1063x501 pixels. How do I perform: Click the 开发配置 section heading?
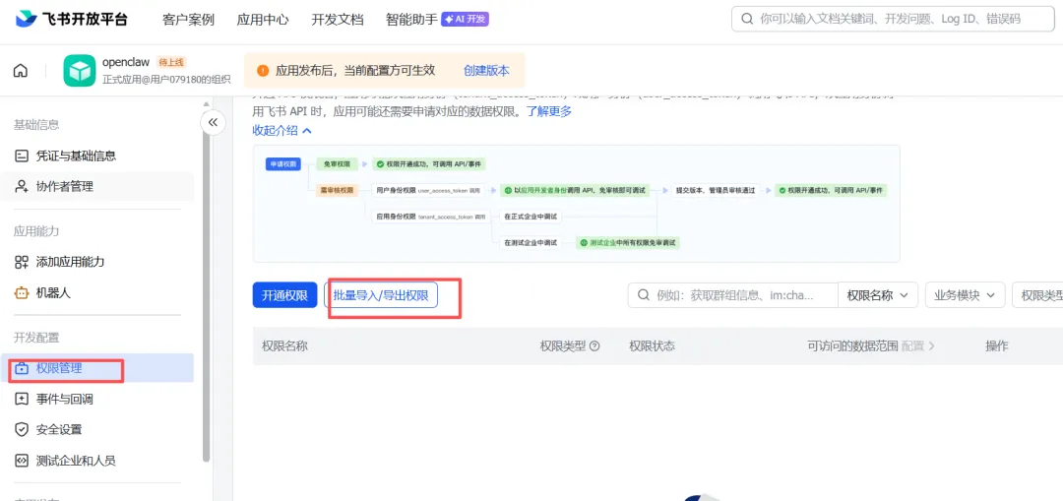tap(36, 337)
